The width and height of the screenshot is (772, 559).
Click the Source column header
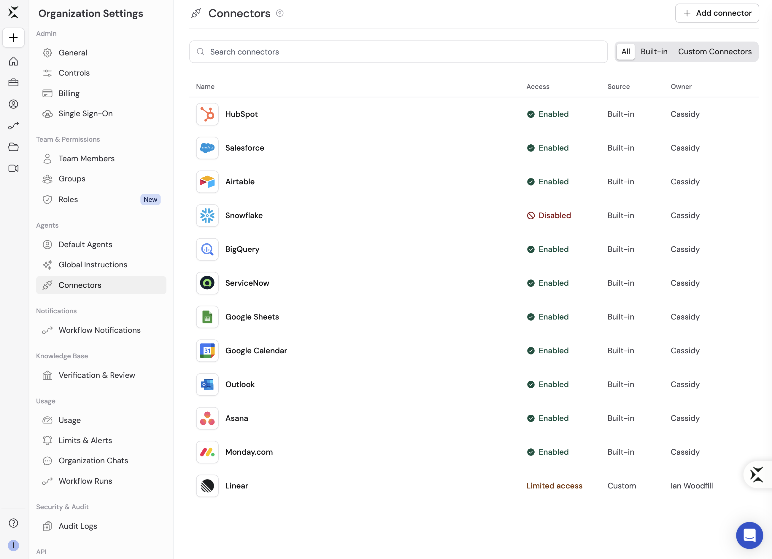tap(619, 87)
